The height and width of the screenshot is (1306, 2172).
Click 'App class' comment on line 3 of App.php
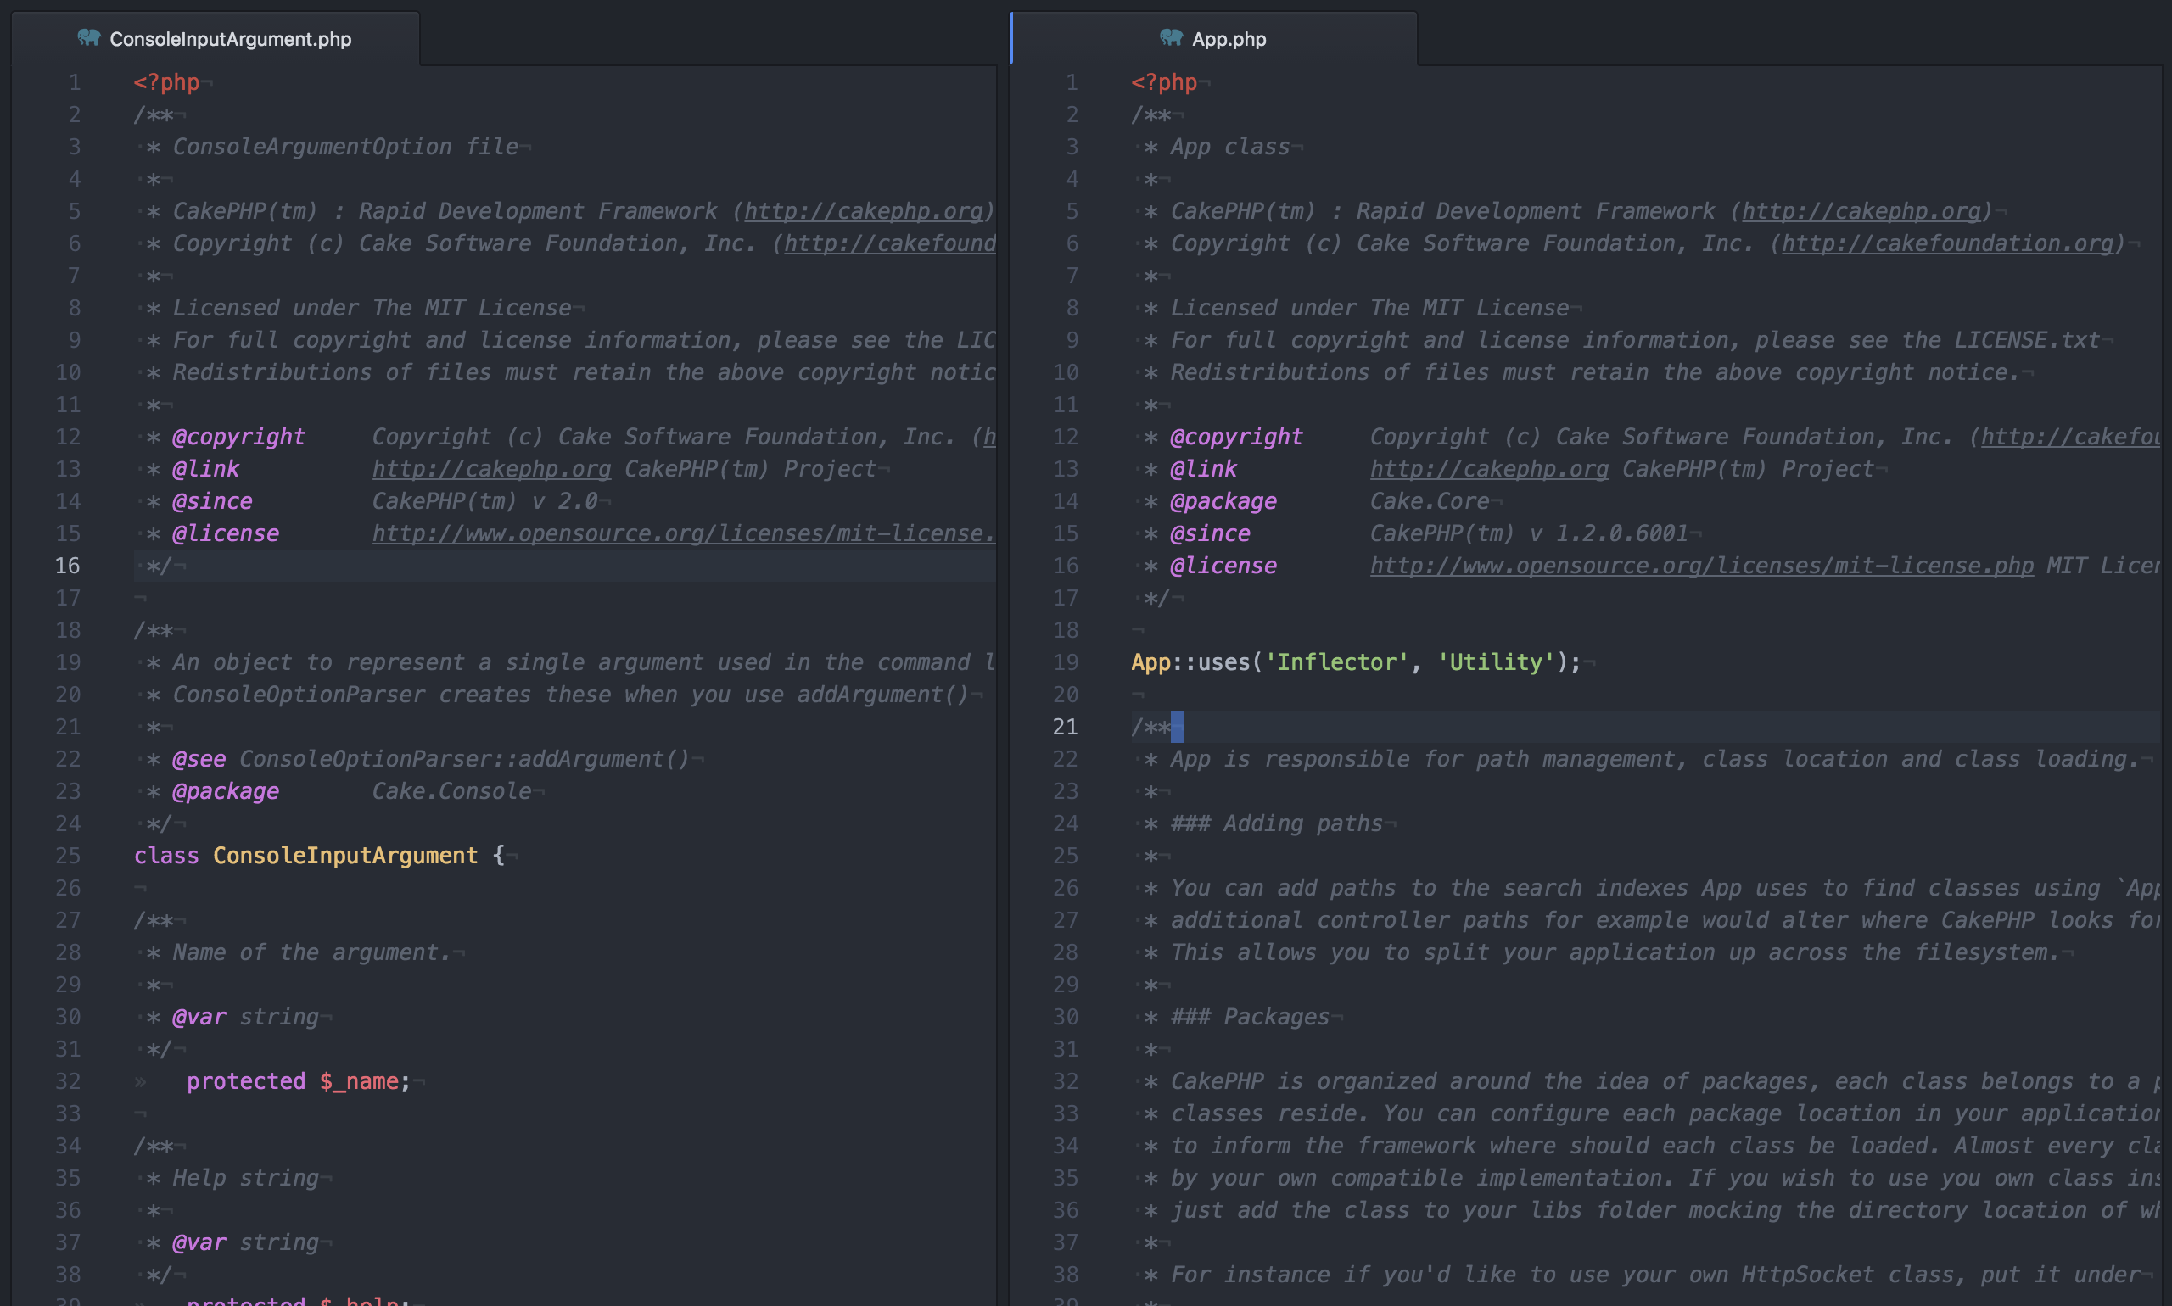[x=1230, y=147]
